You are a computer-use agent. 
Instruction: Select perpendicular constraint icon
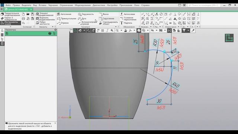point(175,14)
